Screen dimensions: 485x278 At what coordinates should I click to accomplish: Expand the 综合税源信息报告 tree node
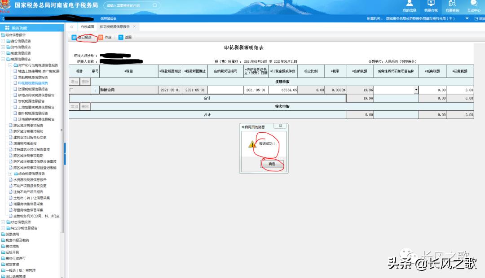point(10,174)
